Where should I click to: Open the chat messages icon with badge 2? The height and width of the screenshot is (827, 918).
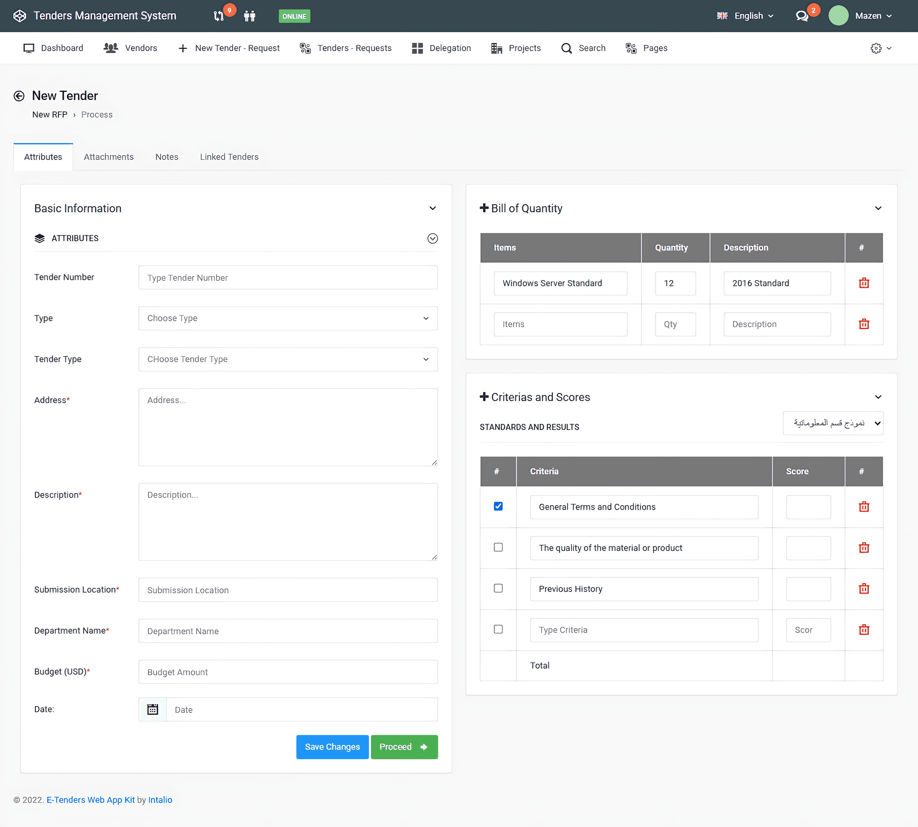pyautogui.click(x=802, y=16)
